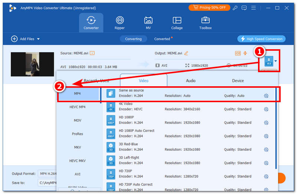The height and width of the screenshot is (194, 297).
Task: Open the Output Format combo box
Action: point(47,174)
